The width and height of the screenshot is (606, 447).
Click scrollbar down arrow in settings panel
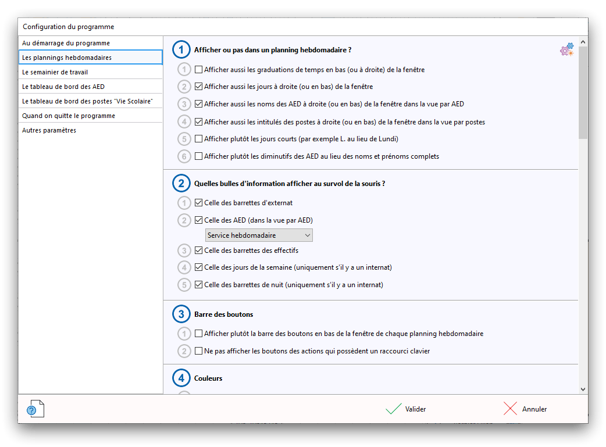tap(583, 389)
